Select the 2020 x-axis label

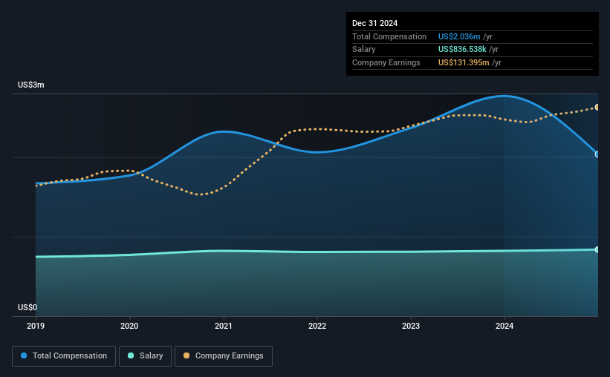[129, 326]
